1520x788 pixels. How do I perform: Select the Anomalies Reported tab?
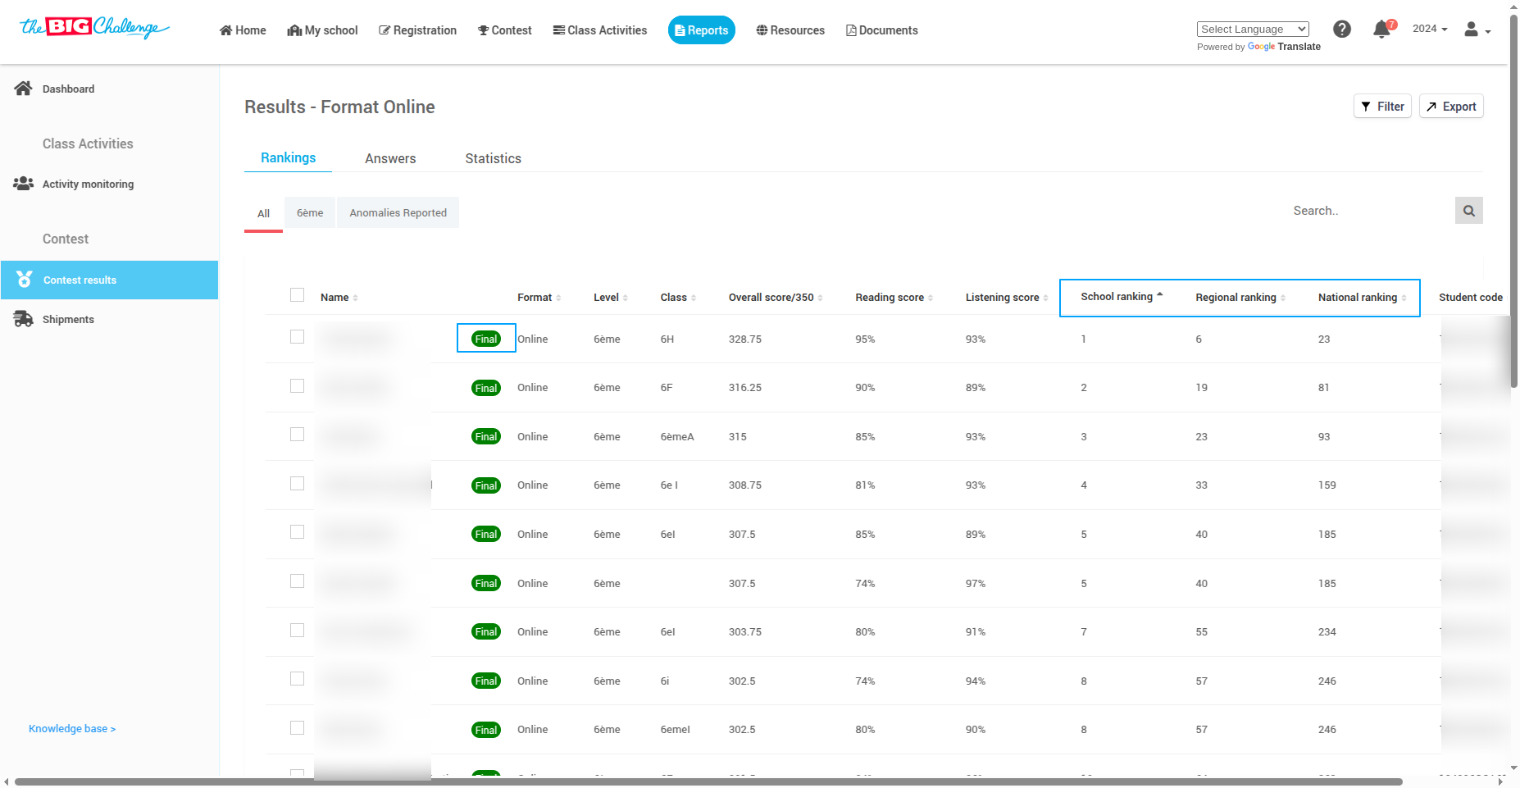398,213
